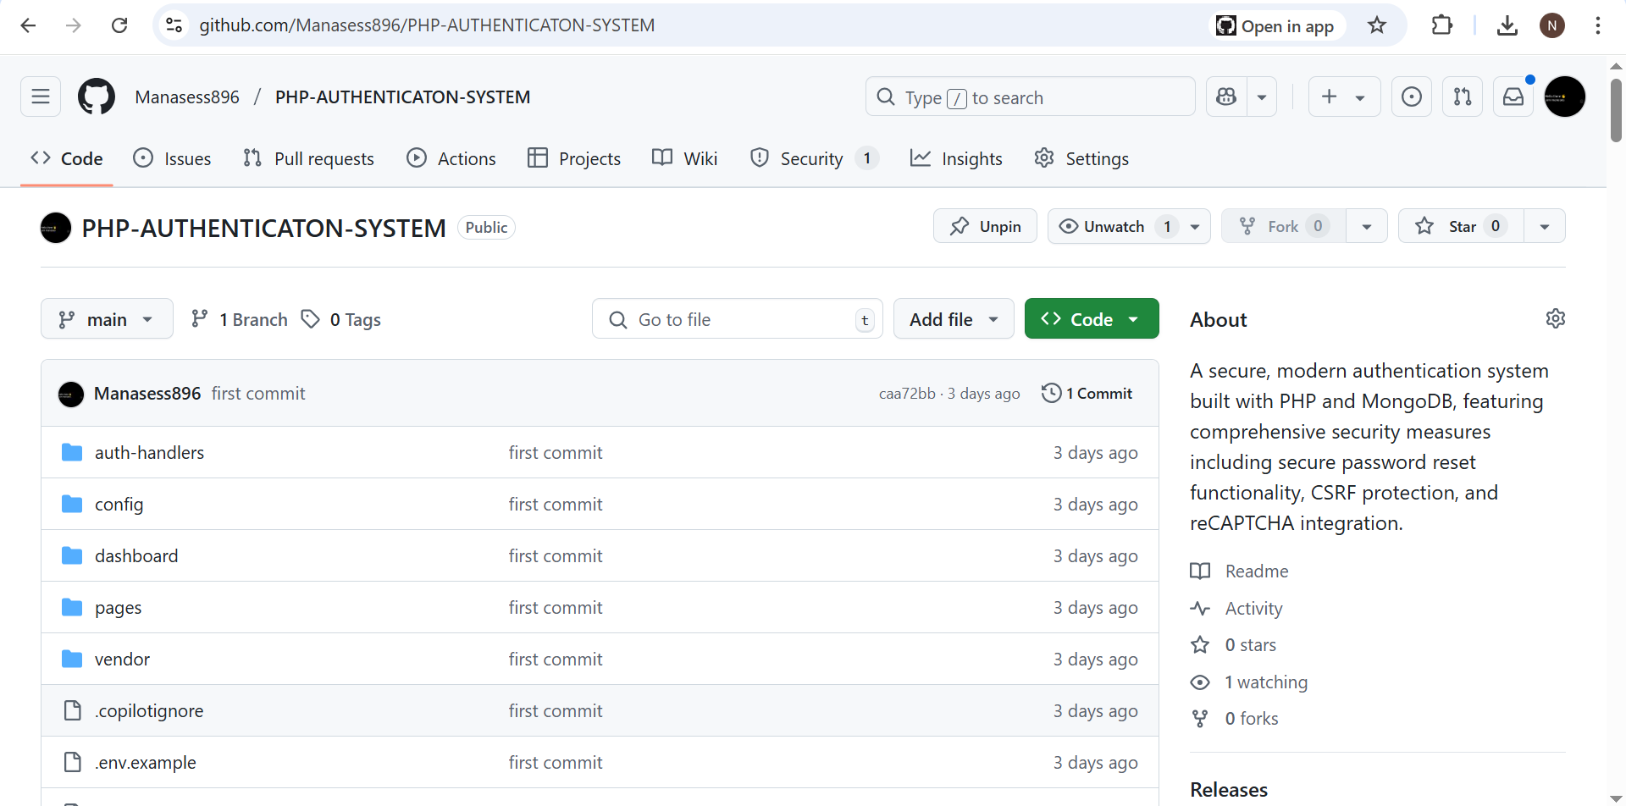Open the .copilotignore file
Viewport: 1626px width, 806px height.
(x=149, y=711)
